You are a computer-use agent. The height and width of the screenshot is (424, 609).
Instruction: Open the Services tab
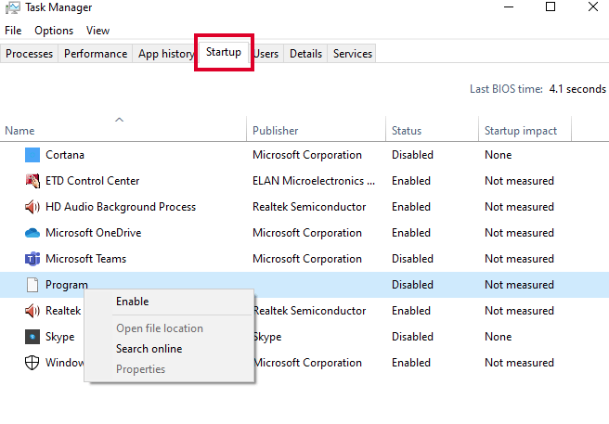[352, 54]
